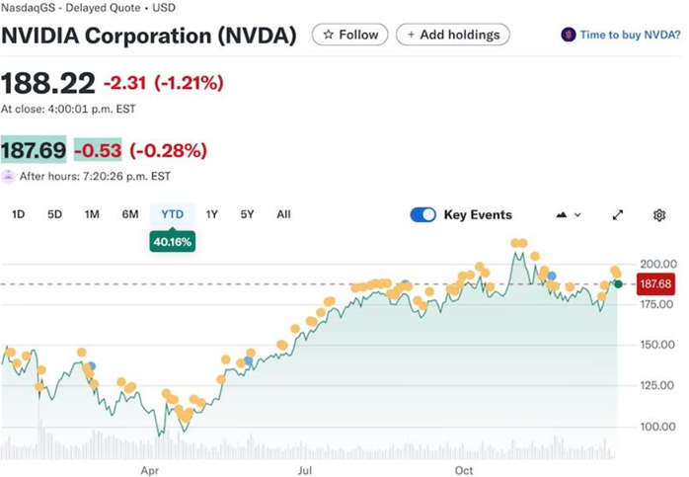Open the Time to buy NVDA? link
689x477 pixels.
click(630, 35)
